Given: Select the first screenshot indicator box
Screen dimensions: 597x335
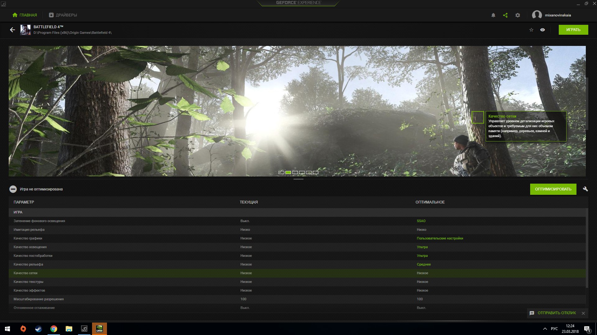Looking at the screenshot, I should coord(281,172).
